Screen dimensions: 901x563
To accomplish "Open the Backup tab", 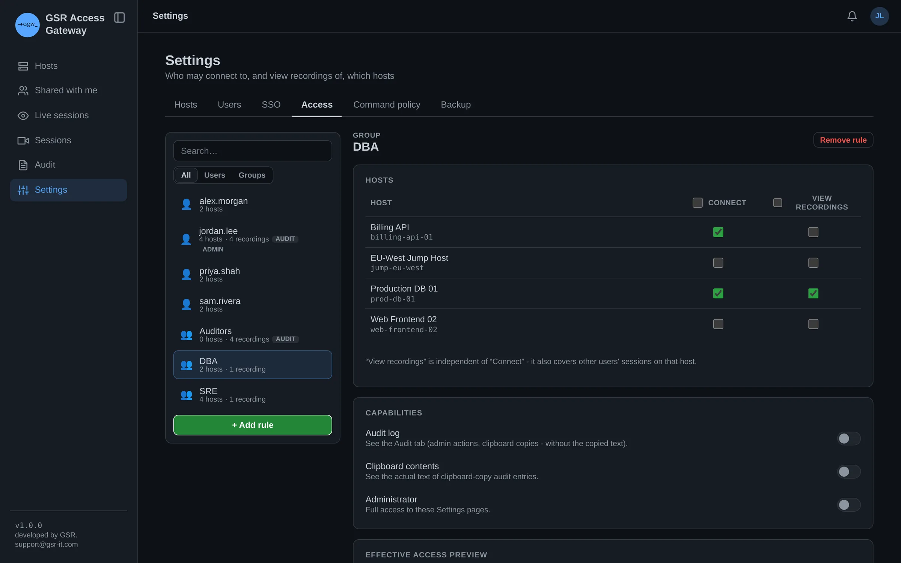I will (456, 105).
